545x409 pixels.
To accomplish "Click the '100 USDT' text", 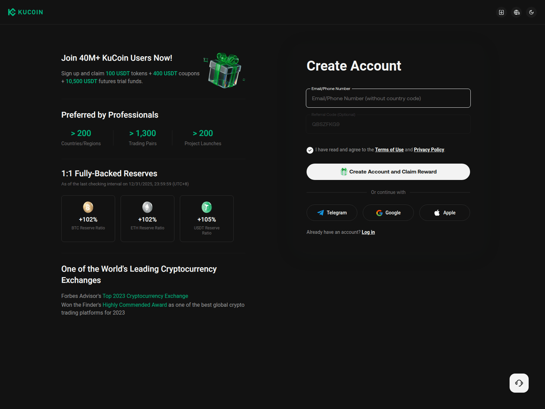I will 118,73.
